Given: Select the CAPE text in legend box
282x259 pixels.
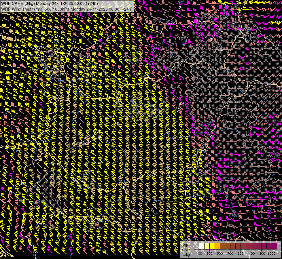Looking at the screenshot, I should (187, 250).
